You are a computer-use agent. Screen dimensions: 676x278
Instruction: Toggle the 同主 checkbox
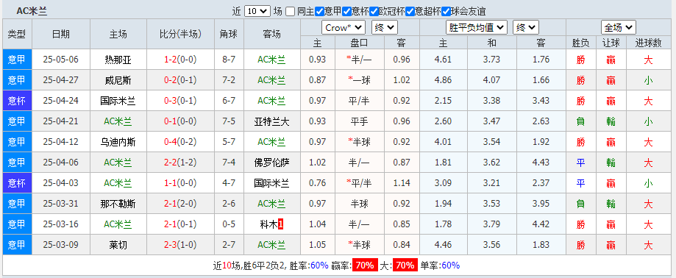[x=291, y=11]
